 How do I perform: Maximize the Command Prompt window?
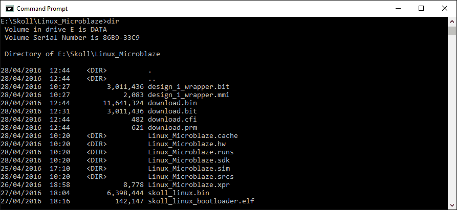[421, 8]
